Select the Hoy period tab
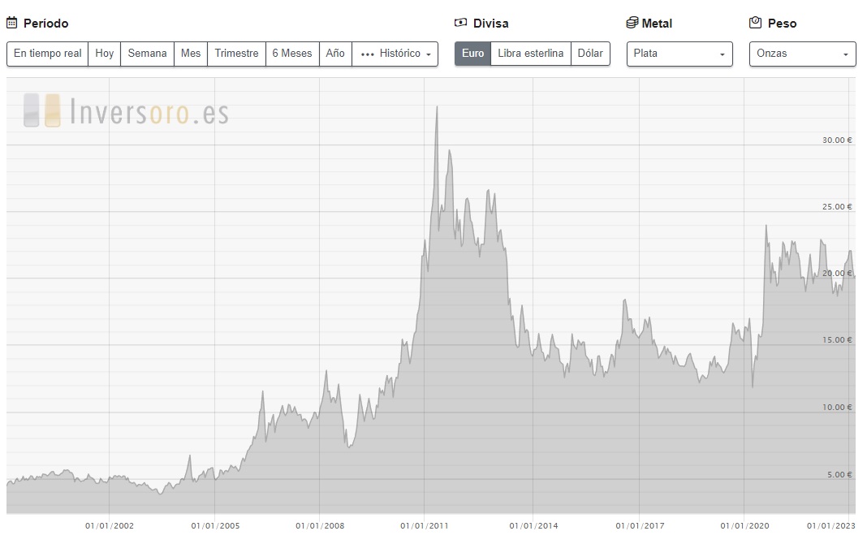 click(x=104, y=54)
